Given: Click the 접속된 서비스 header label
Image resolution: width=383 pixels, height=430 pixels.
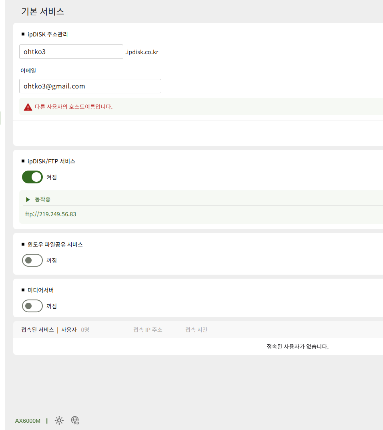Looking at the screenshot, I should click(x=38, y=330).
